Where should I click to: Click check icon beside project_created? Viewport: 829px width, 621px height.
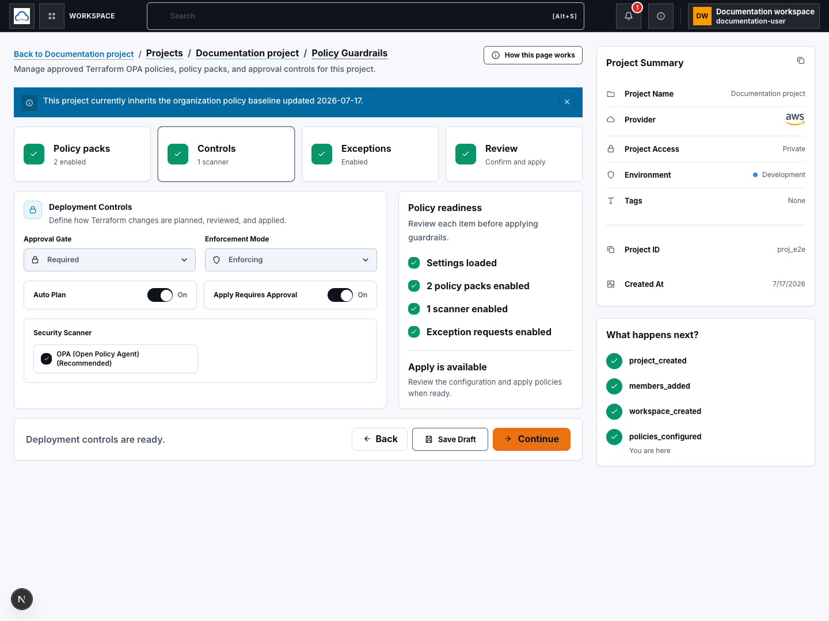[x=614, y=361]
